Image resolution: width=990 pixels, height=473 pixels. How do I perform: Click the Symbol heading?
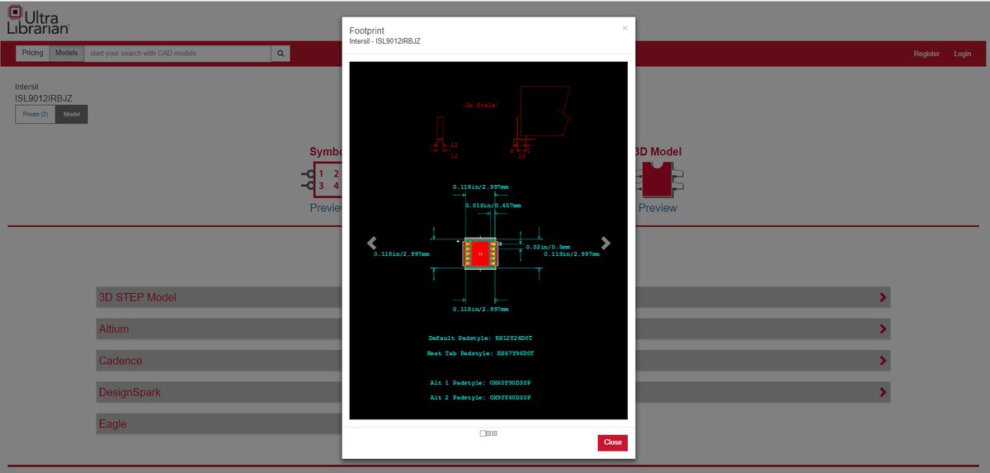[x=326, y=152]
